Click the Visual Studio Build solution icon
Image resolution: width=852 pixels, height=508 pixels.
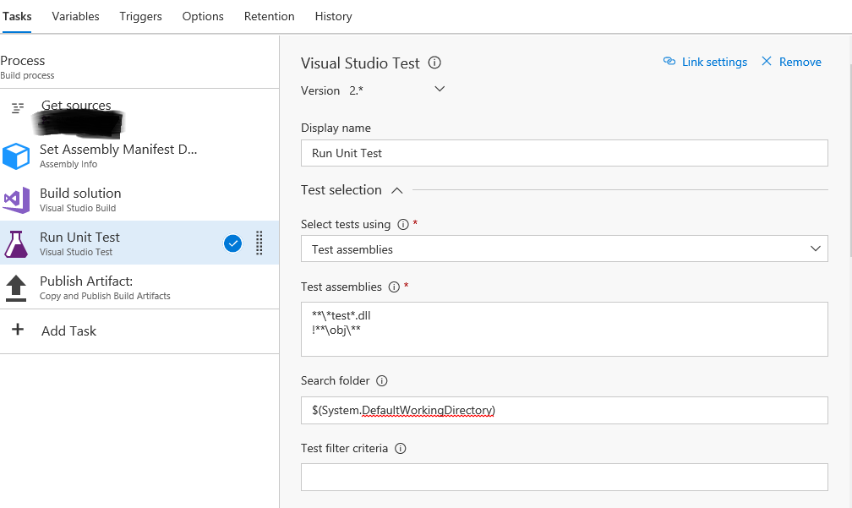click(19, 200)
